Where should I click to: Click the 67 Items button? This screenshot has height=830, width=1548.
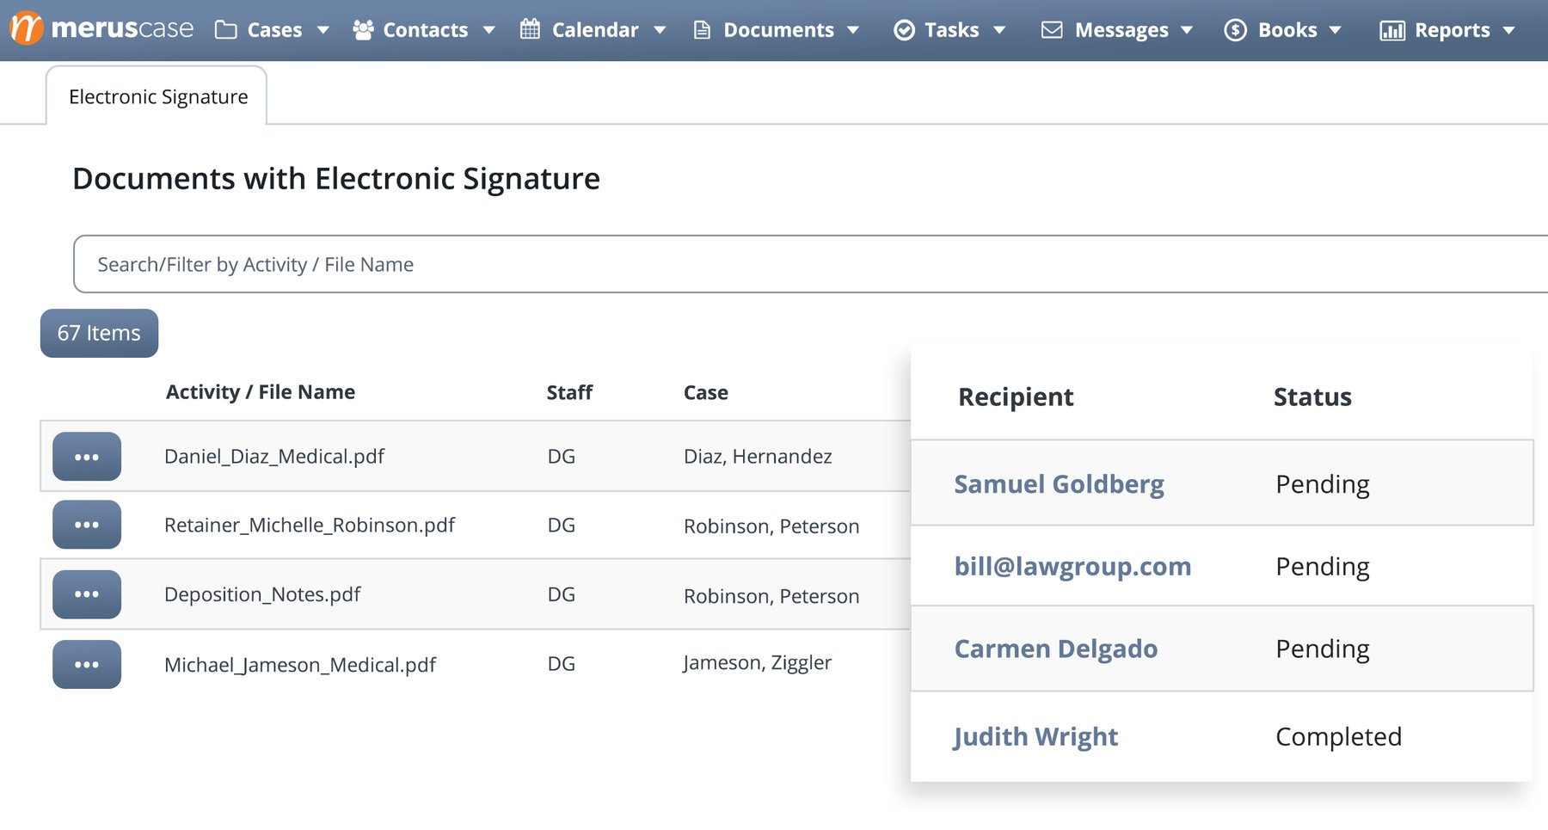(x=98, y=333)
